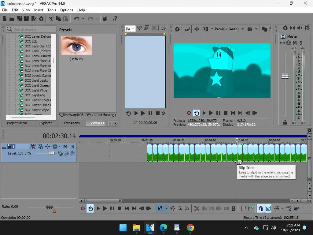Toggle split screen view in preview

click(205, 29)
